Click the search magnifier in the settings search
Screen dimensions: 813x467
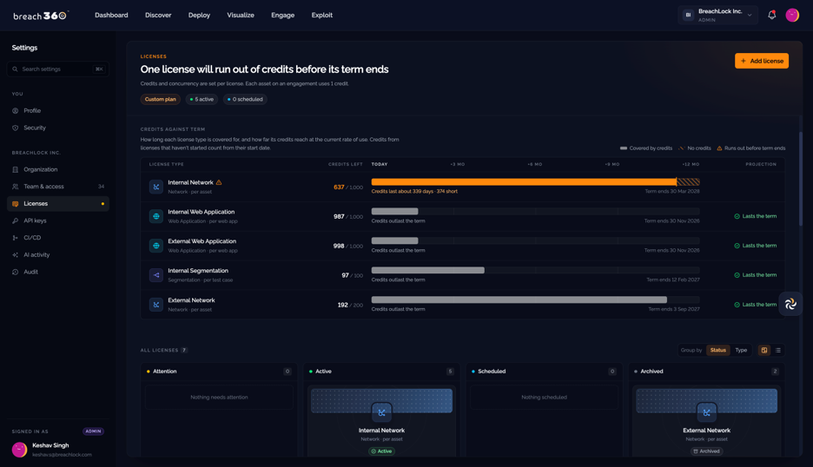tap(15, 69)
